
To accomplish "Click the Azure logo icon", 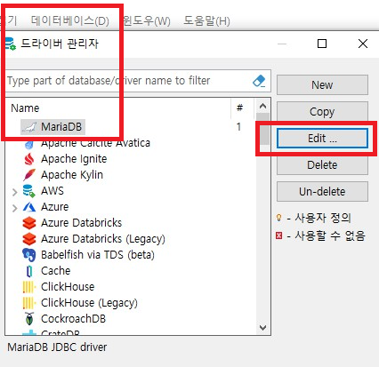I will coord(29,207).
